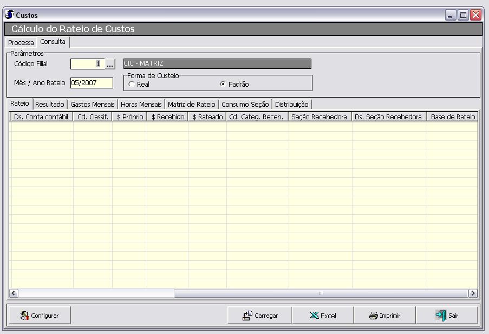Open the Código Filial lookup ellipsis button
489x334 pixels.
(x=110, y=64)
